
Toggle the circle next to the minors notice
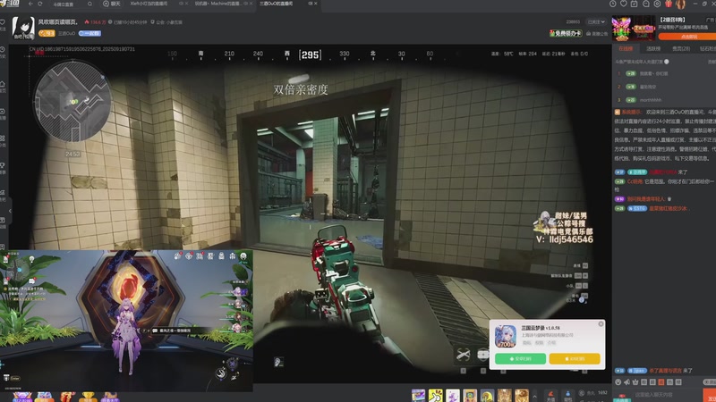click(x=666, y=62)
